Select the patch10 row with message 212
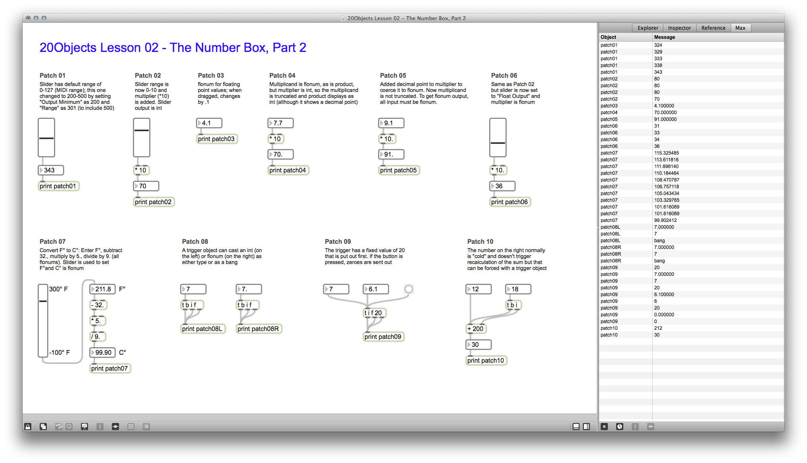This screenshot has width=807, height=463. (x=692, y=328)
